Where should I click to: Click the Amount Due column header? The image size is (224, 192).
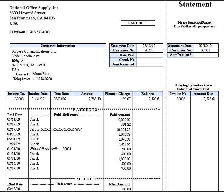coord(204,94)
